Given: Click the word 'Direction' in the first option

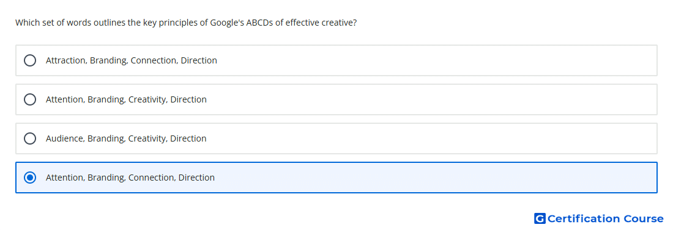Looking at the screenshot, I should 199,60.
